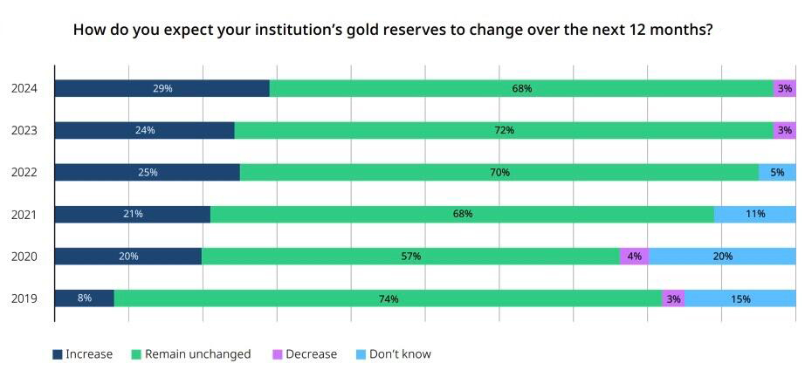805x377 pixels.
Task: Select the 2019 Increase 8% segment
Action: point(84,298)
